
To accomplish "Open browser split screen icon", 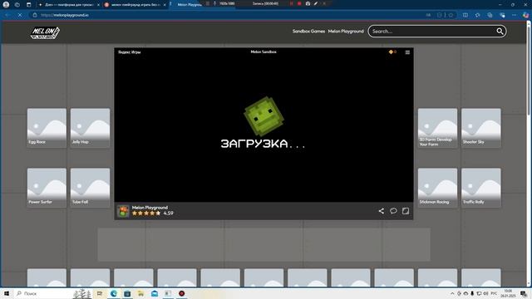I will coord(465,15).
